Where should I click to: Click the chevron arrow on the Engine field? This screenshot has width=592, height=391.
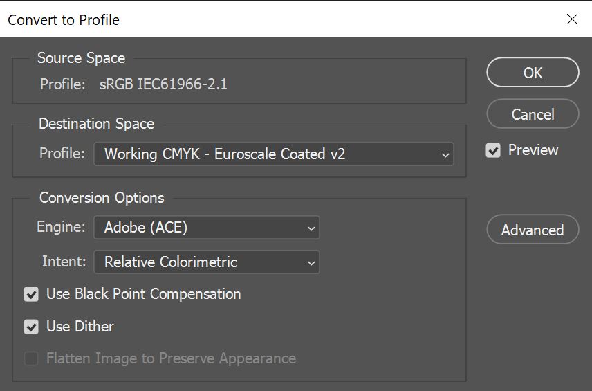point(311,228)
